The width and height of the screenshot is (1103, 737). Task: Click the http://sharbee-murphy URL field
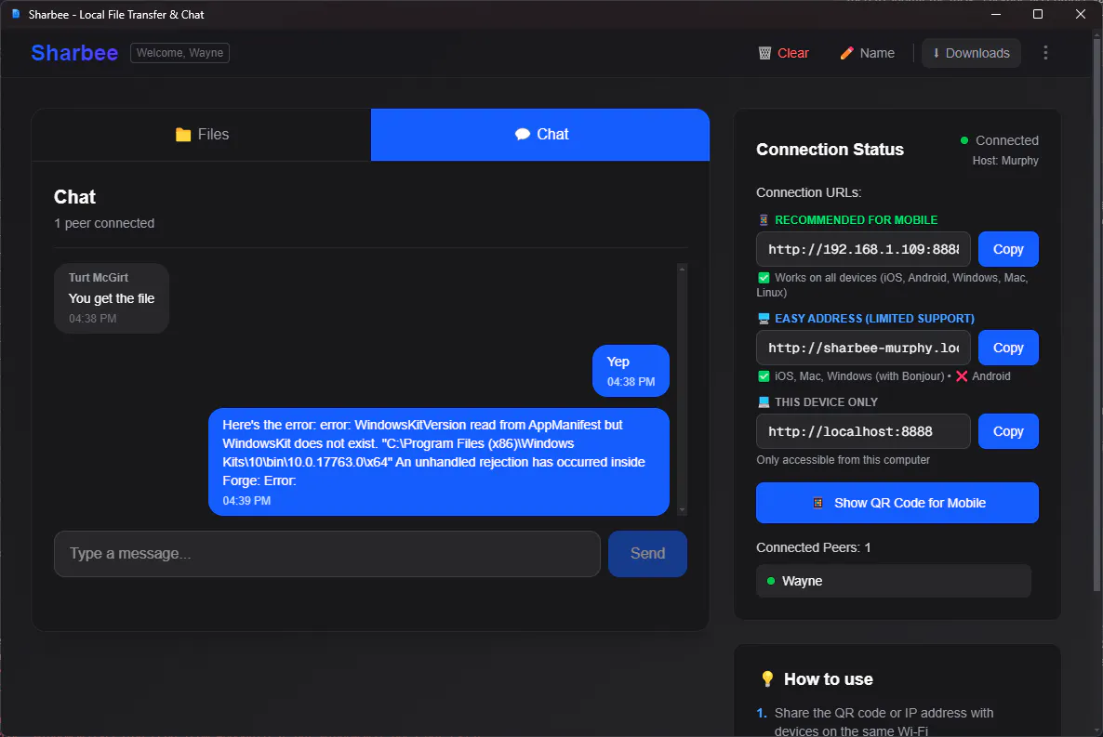pos(863,348)
